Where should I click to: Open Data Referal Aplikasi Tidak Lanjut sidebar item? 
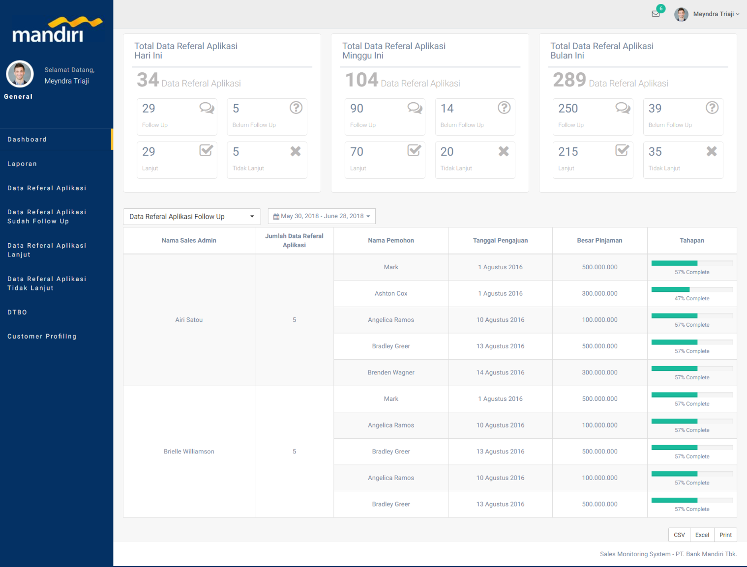[x=57, y=283]
